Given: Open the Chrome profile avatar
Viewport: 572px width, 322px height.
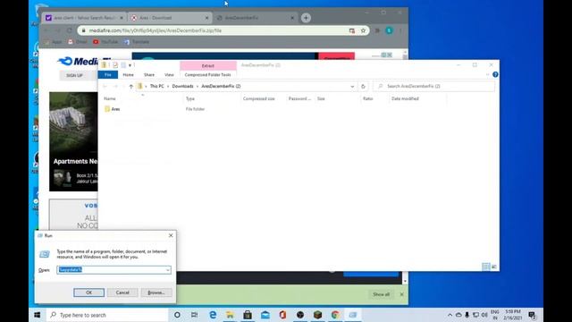Looking at the screenshot, I should pyautogui.click(x=390, y=30).
